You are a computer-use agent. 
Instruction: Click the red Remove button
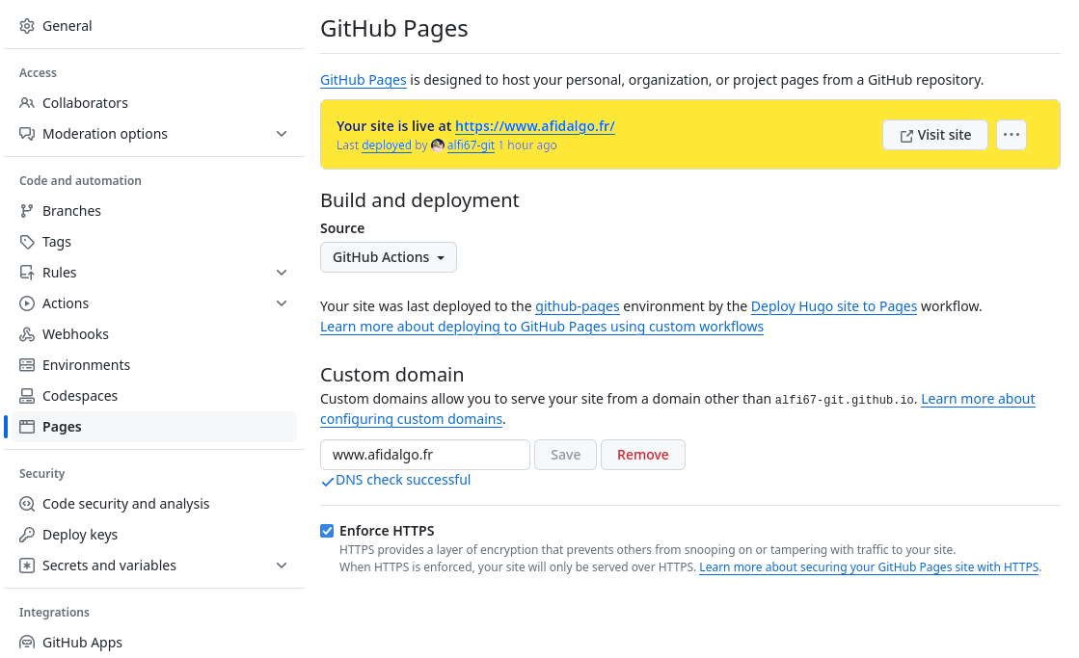click(x=643, y=455)
